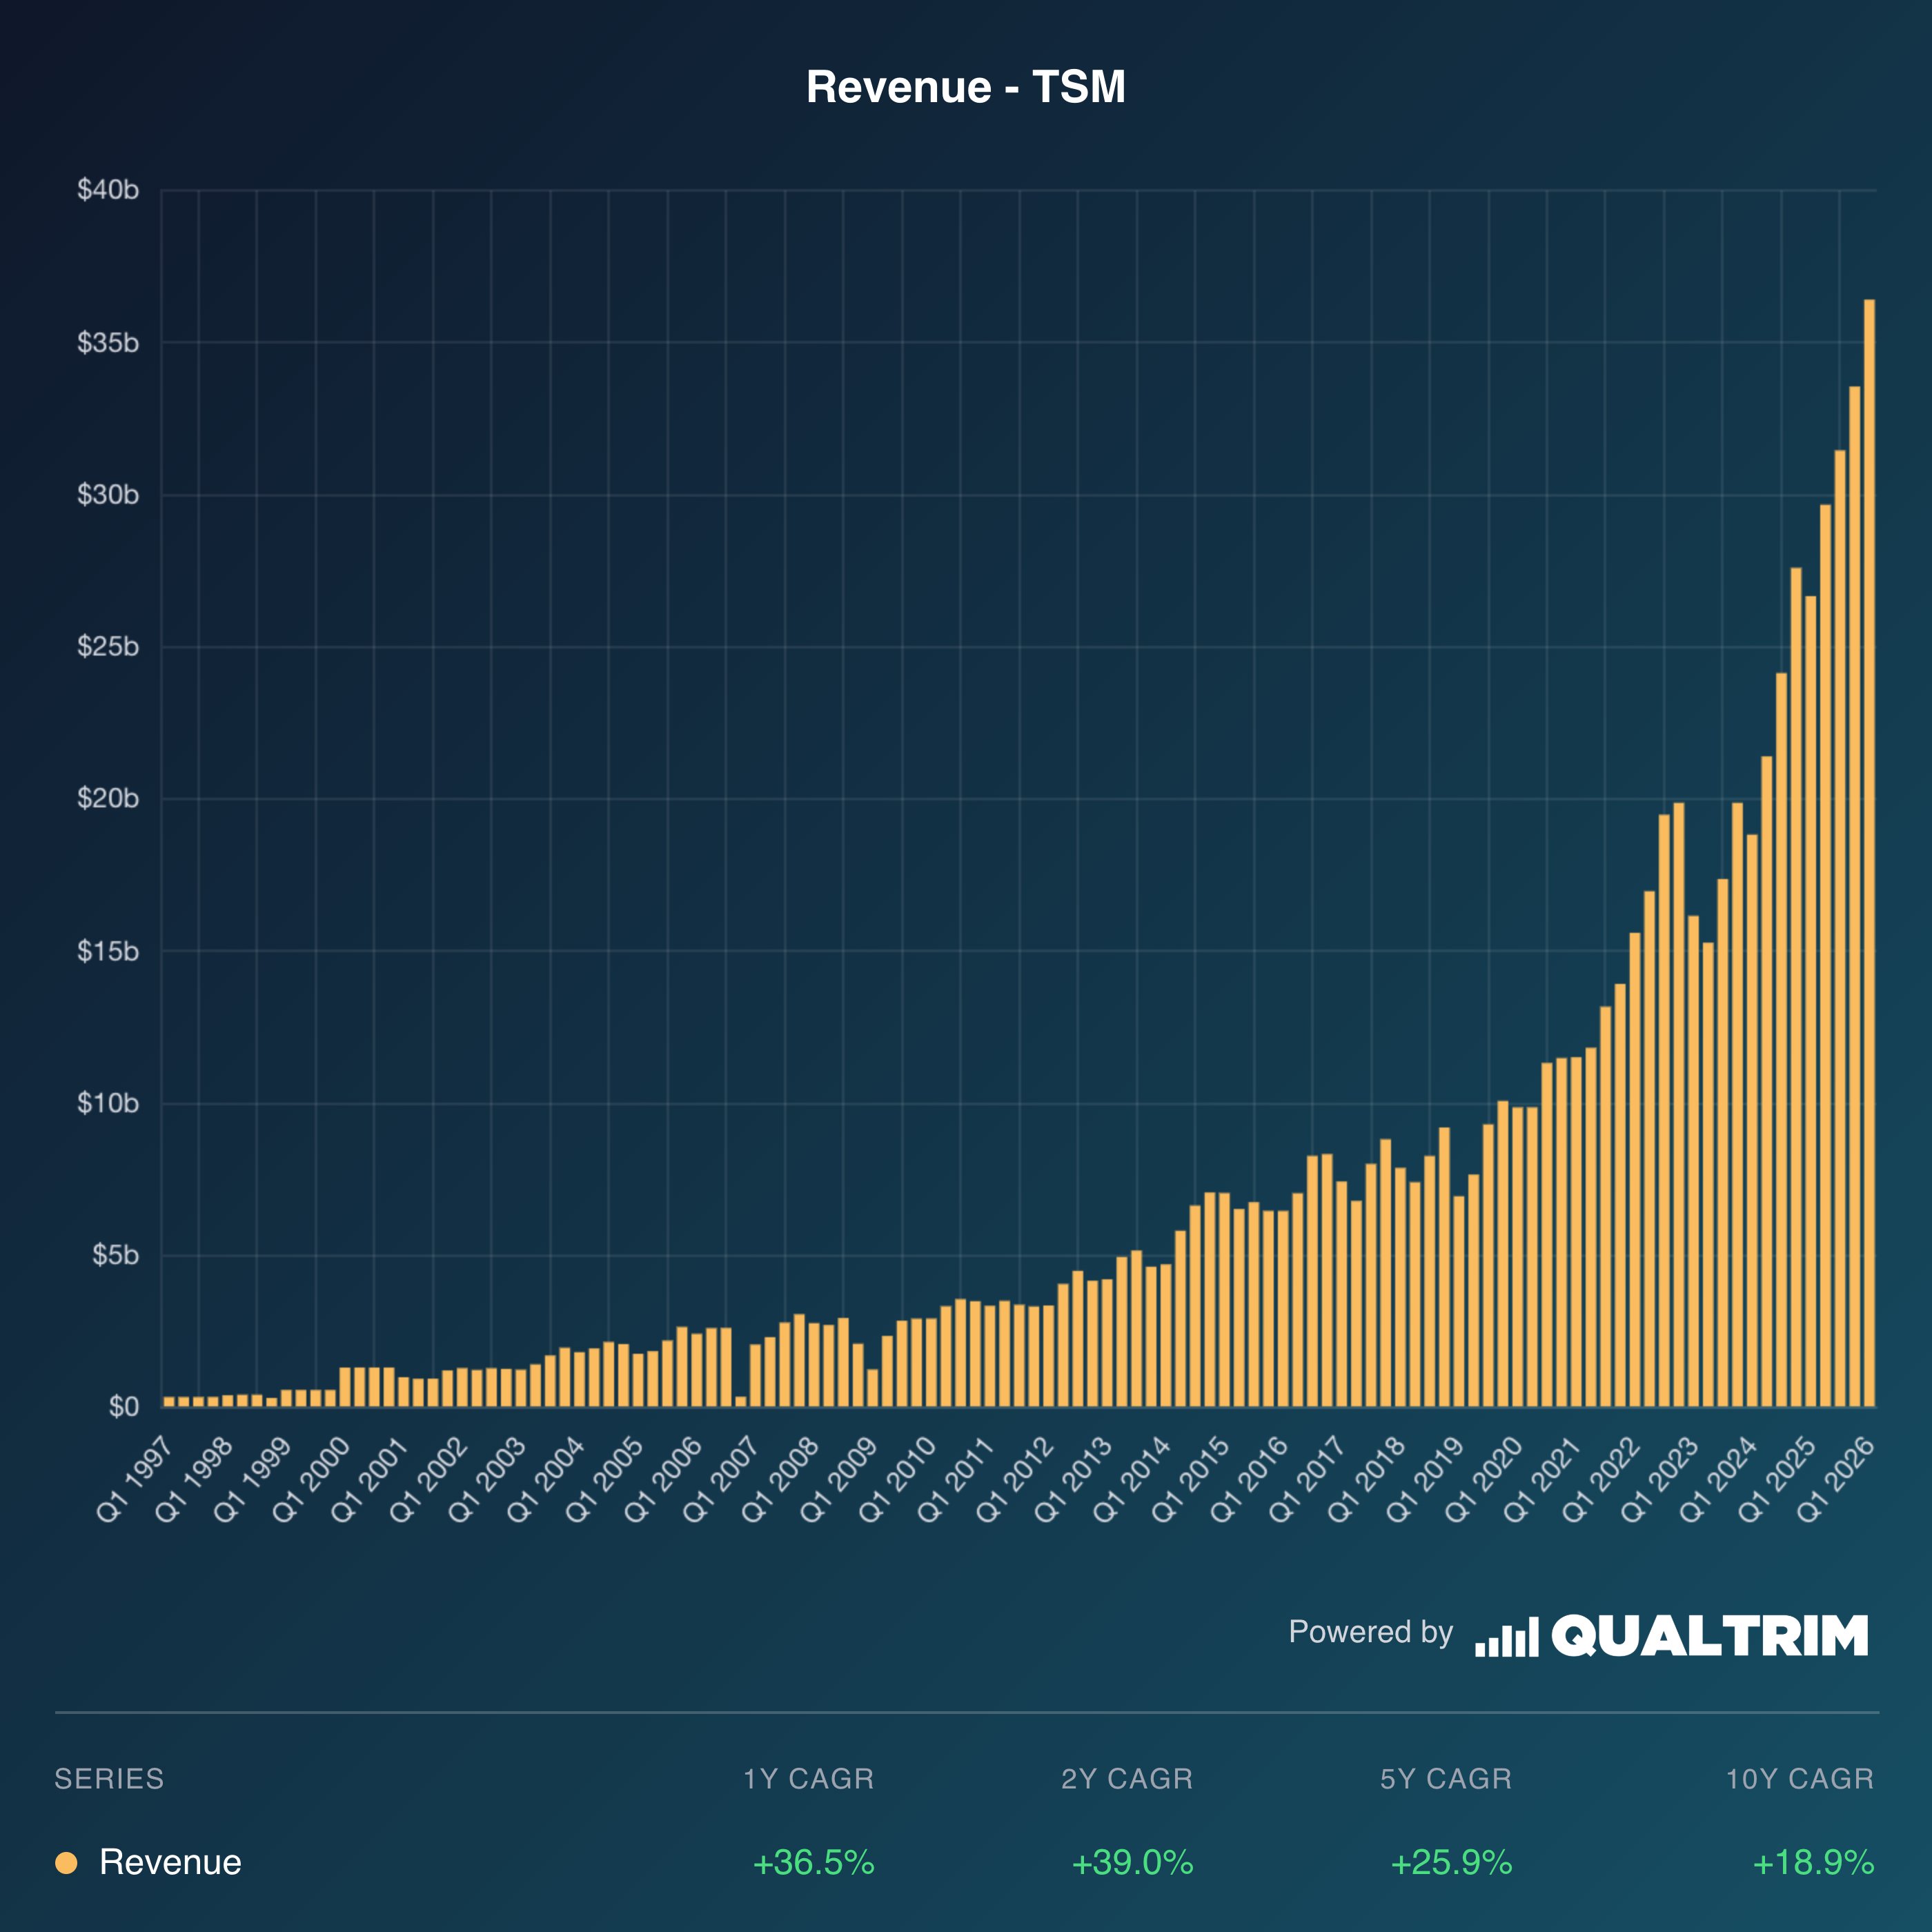This screenshot has width=1932, height=1932.
Task: Click the chart title Revenue - TSM
Action: (x=965, y=87)
